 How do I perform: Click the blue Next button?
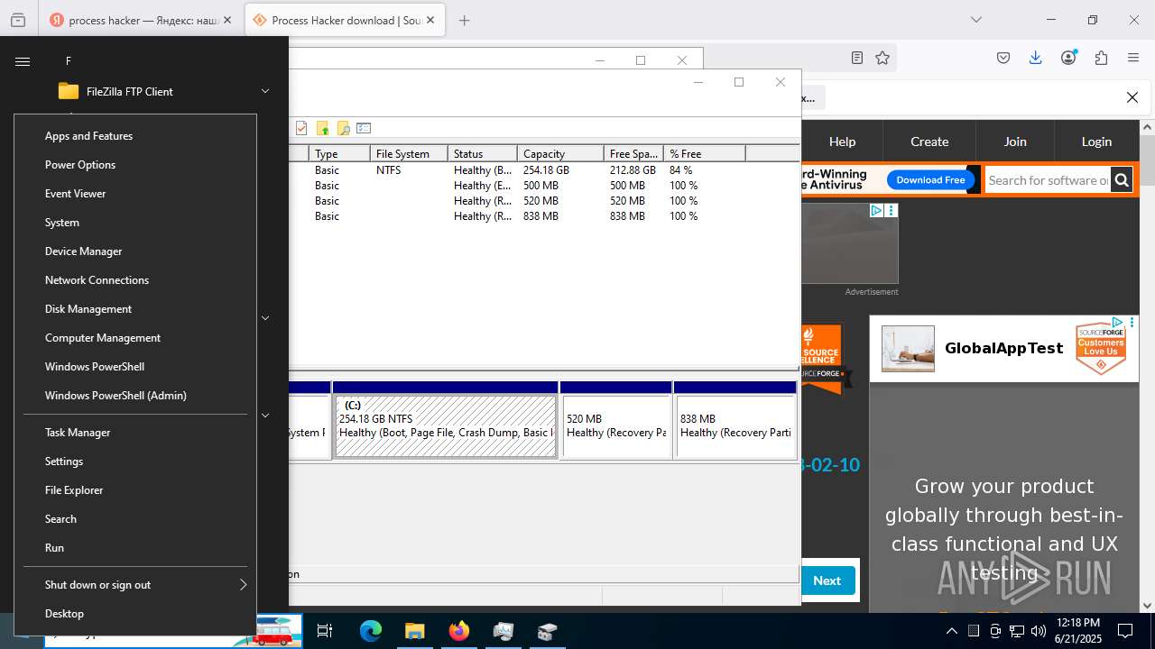point(827,580)
